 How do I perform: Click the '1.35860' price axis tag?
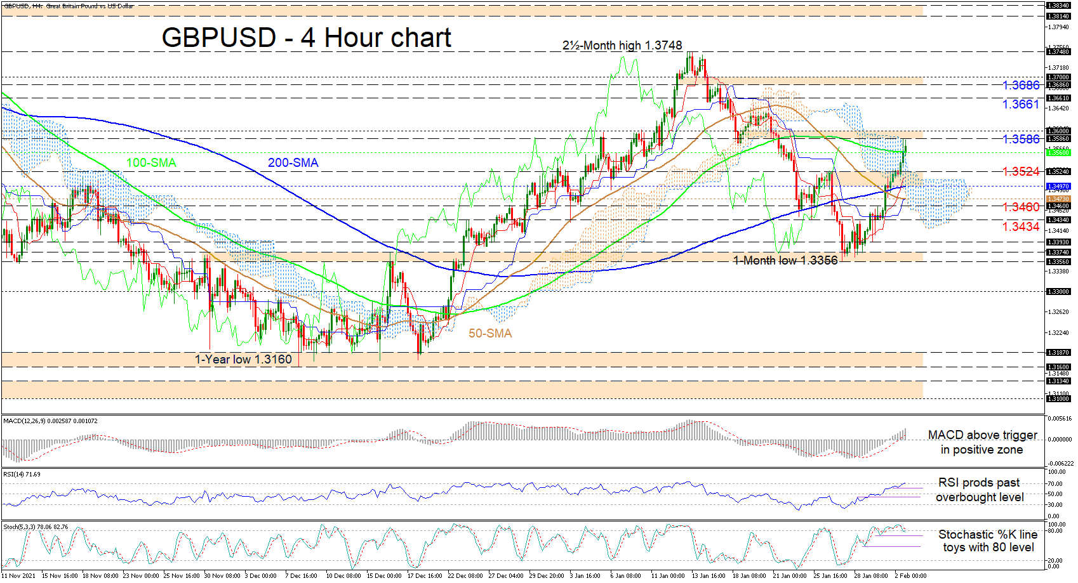click(x=1058, y=138)
